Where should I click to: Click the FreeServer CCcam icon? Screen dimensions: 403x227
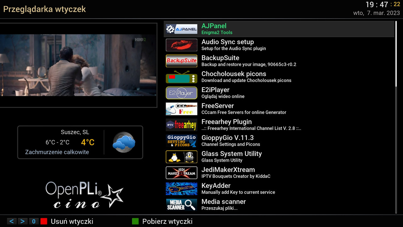(x=181, y=109)
